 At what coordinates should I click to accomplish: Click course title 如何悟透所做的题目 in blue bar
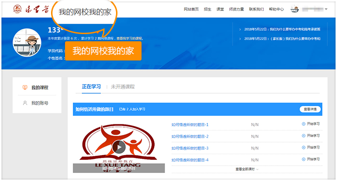94,109
